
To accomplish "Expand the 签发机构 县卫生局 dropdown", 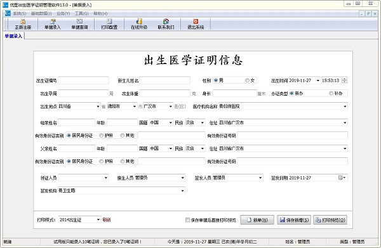I will pos(182,191).
